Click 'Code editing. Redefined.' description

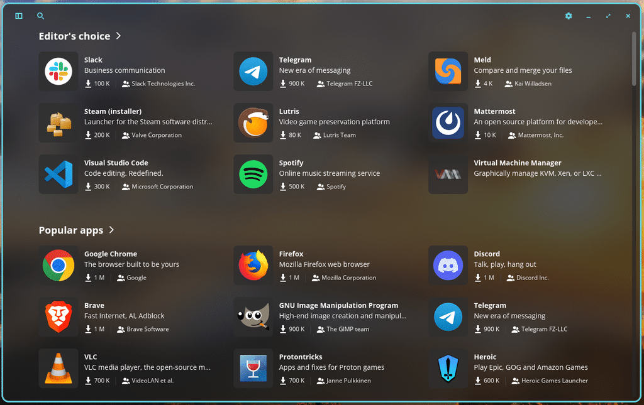coord(124,173)
